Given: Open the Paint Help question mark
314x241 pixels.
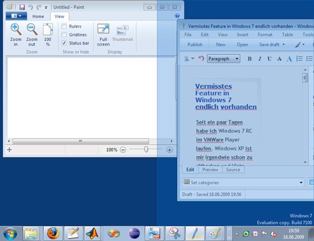Looking at the screenshot, I should point(177,16).
